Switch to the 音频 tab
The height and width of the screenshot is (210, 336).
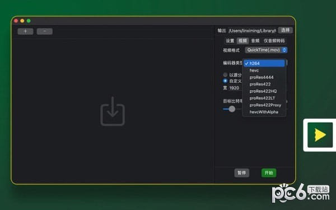point(255,41)
